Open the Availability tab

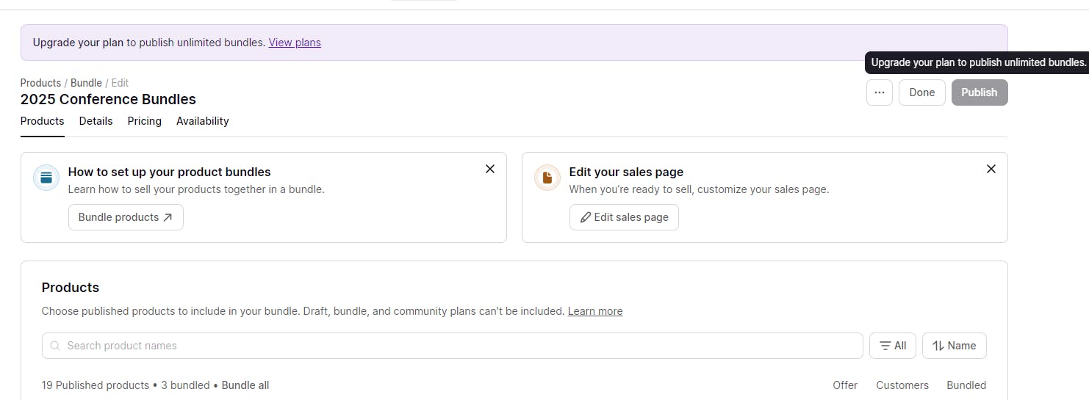203,121
